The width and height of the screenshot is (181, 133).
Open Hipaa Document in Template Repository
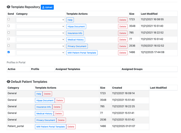pos(76,26)
